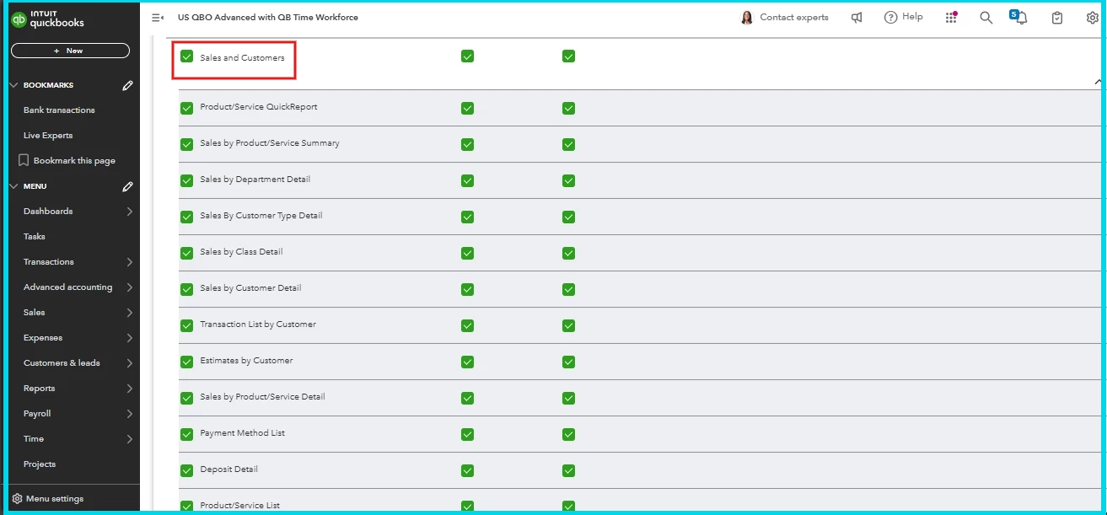The image size is (1107, 515).
Task: Click the bookmark icon beside Bookmark this page
Action: coord(24,160)
